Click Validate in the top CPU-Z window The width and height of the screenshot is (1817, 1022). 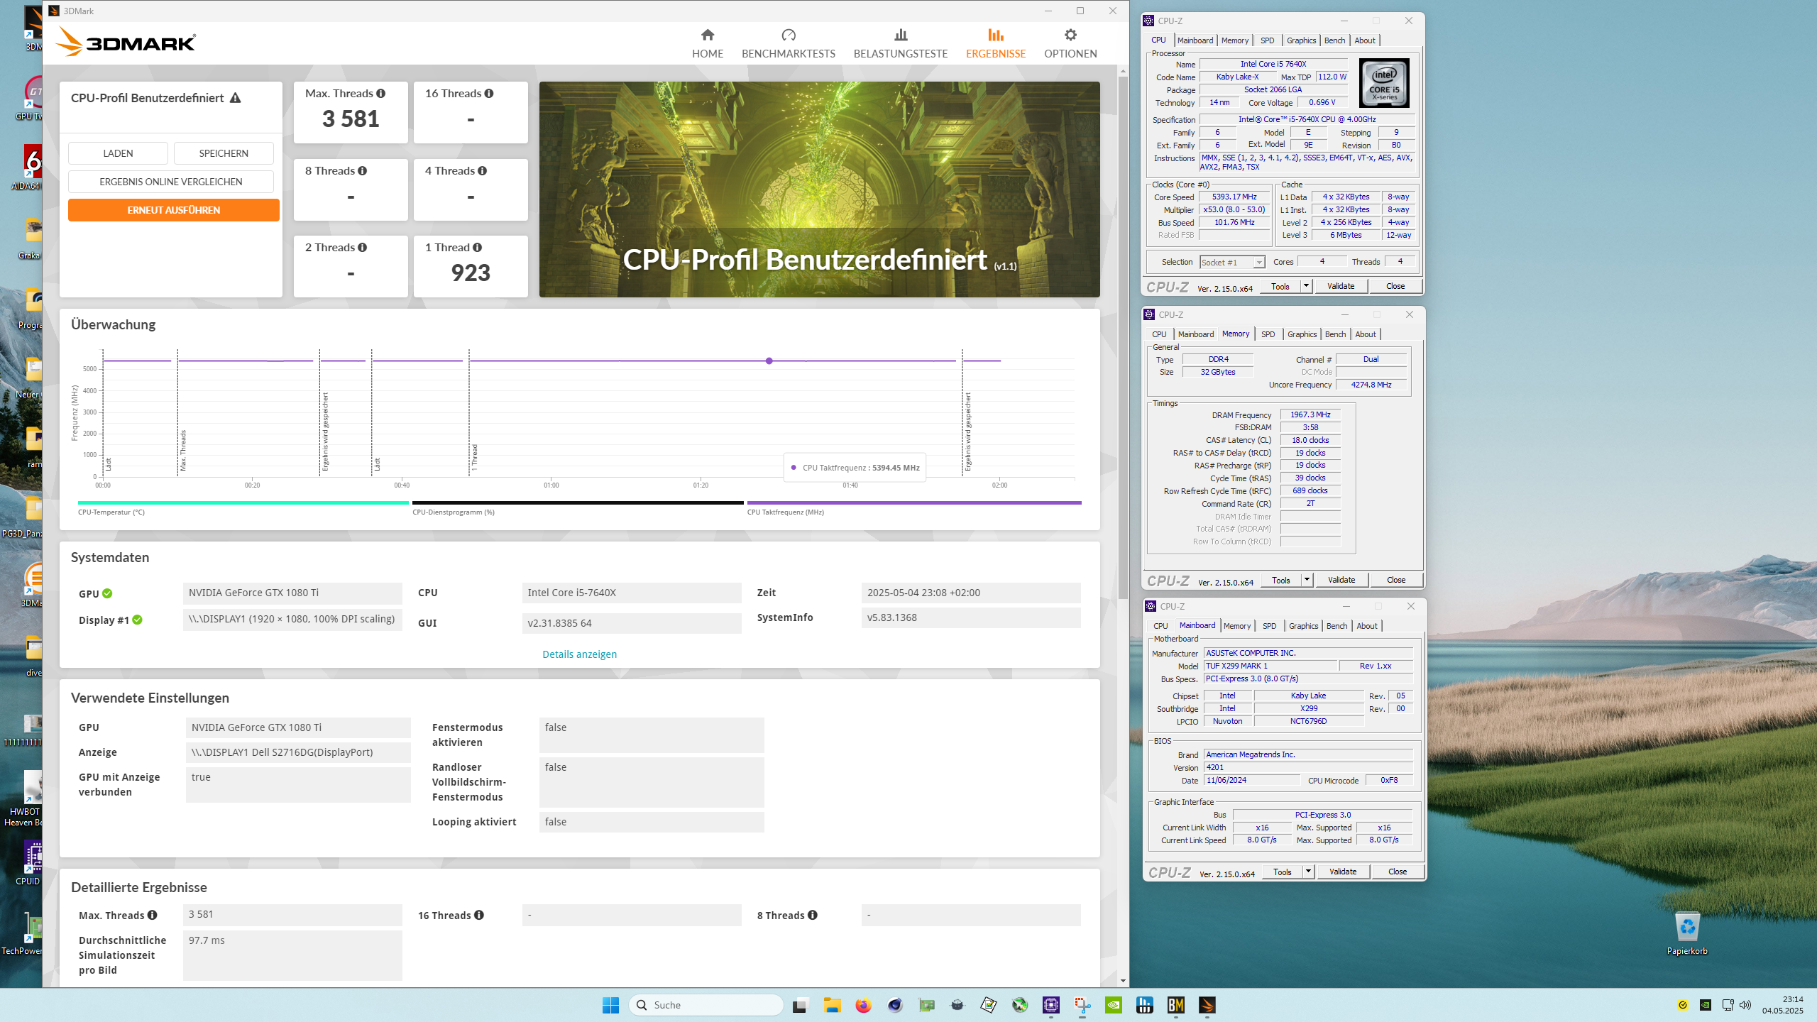(x=1341, y=286)
